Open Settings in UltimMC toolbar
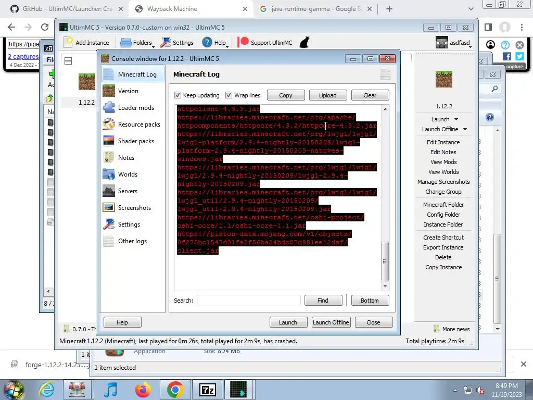The width and height of the screenshot is (533, 400). 177,43
